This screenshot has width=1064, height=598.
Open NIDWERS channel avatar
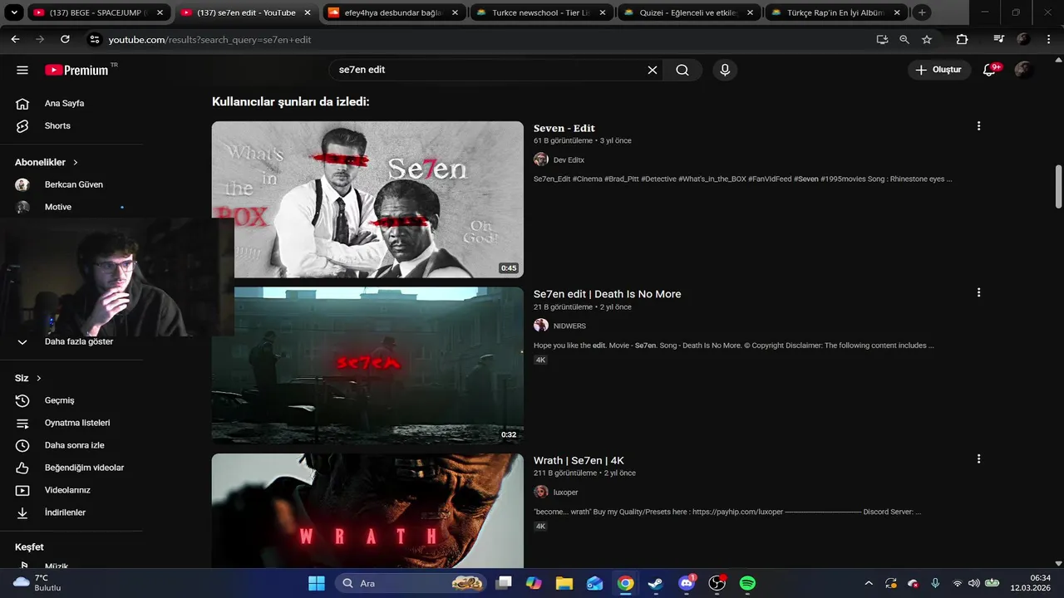tap(541, 326)
